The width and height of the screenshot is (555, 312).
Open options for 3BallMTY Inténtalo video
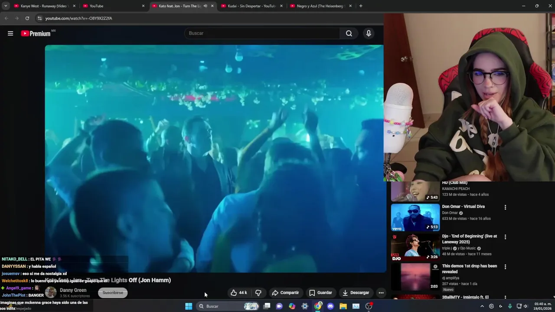pyautogui.click(x=505, y=297)
